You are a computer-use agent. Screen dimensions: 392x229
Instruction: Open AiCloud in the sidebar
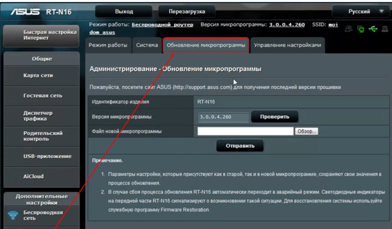[41, 177]
